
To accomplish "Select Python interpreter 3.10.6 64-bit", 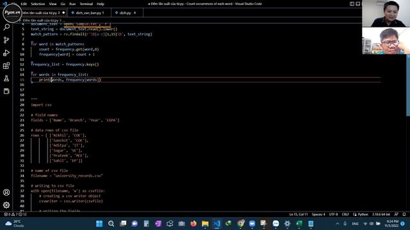I will point(381,215).
